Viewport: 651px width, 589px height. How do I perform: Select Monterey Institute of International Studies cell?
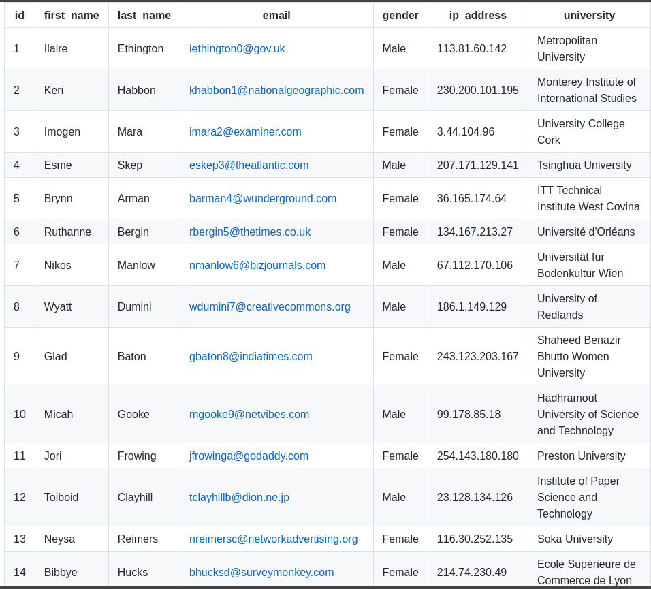coord(589,90)
